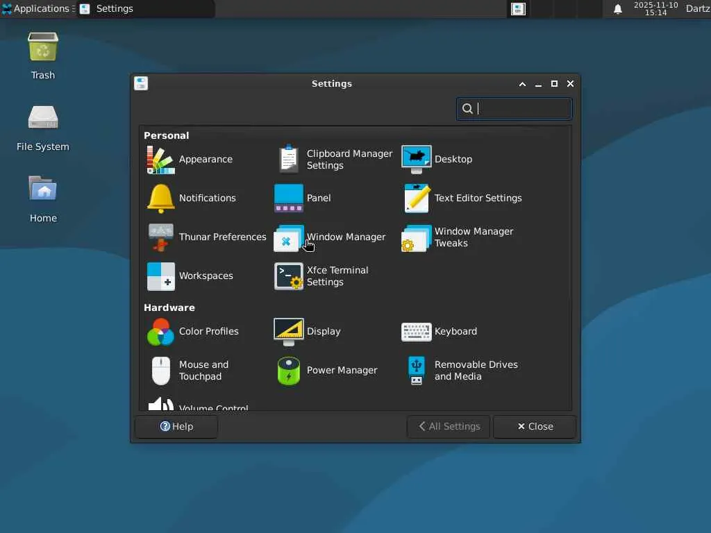711x533 pixels.
Task: Roll up the Settings window with the arrow button
Action: click(x=522, y=84)
